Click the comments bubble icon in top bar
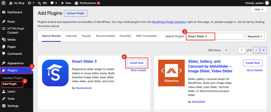The image size is (271, 112). [x=52, y=3]
